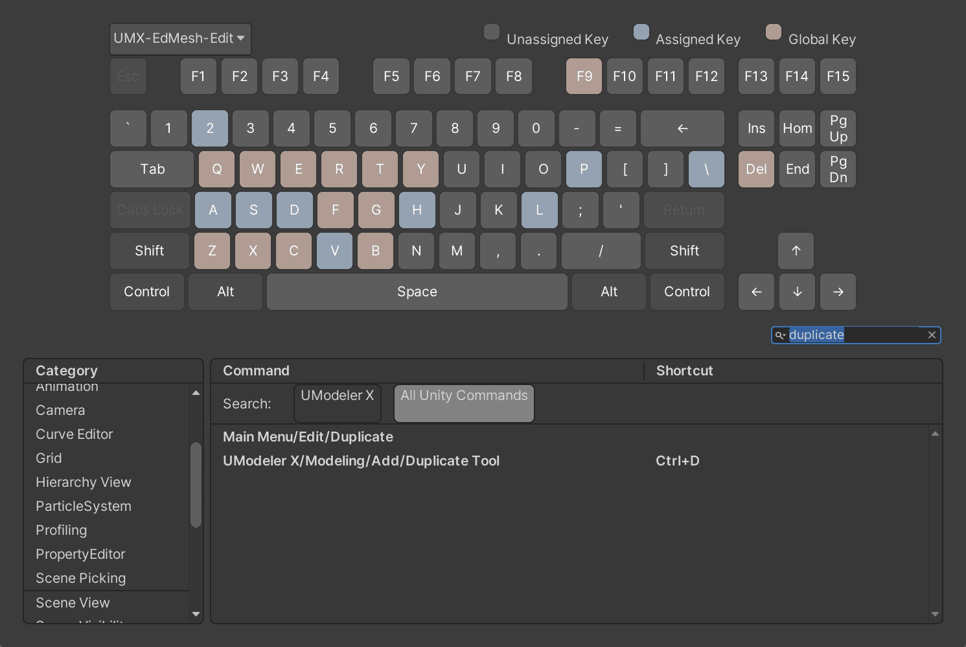This screenshot has height=647, width=966.
Task: Open the UMX-EdMesh-Edit context dropdown
Action: tap(180, 39)
